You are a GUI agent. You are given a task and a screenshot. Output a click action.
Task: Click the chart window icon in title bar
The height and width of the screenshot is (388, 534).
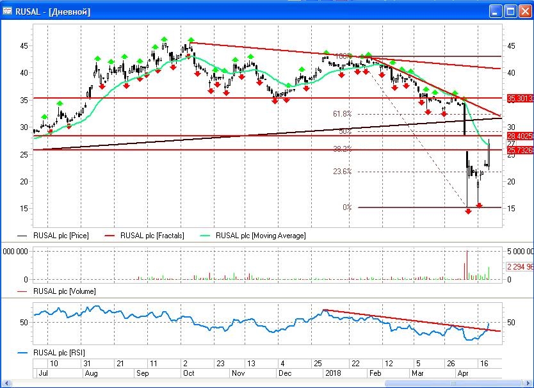[7, 12]
